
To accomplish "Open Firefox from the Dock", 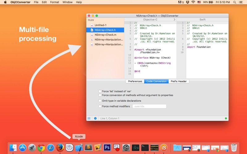I will (60, 148).
